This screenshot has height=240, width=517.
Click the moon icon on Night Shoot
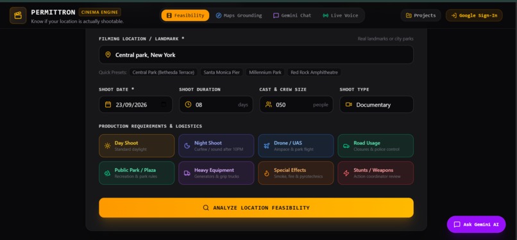click(187, 146)
